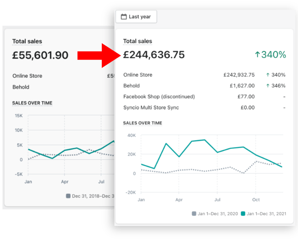Click the £1,627.00 Behold value
Viewport: 298px width, 242px height.
242,86
